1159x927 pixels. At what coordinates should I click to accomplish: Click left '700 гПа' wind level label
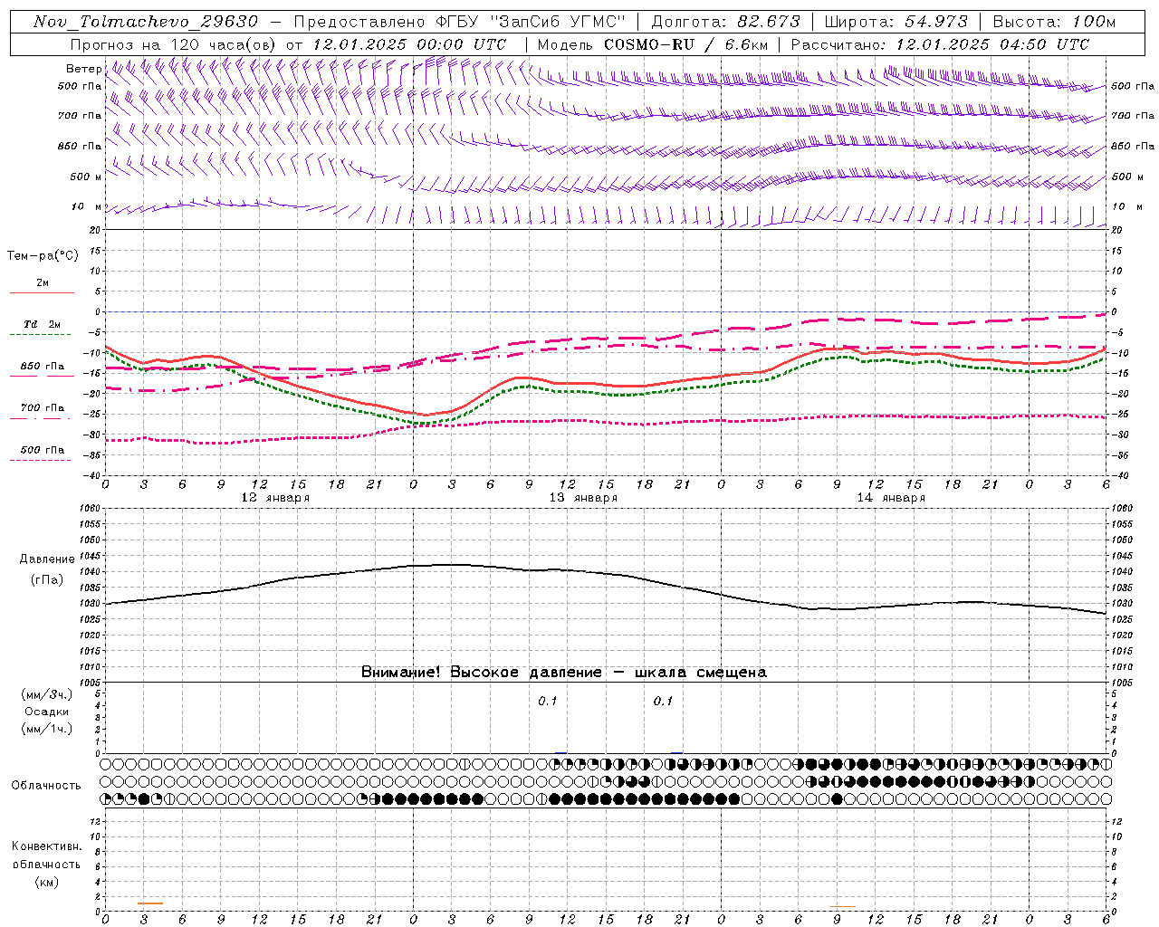pyautogui.click(x=80, y=116)
